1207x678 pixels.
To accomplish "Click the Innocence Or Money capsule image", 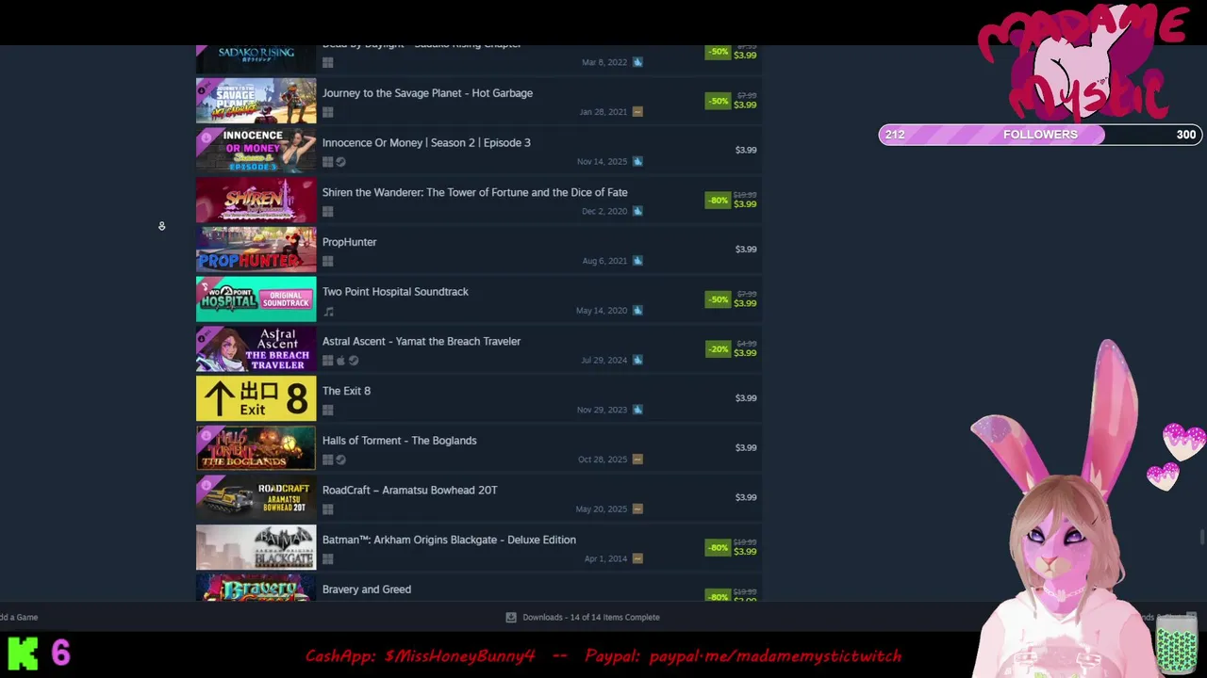I will tap(256, 151).
